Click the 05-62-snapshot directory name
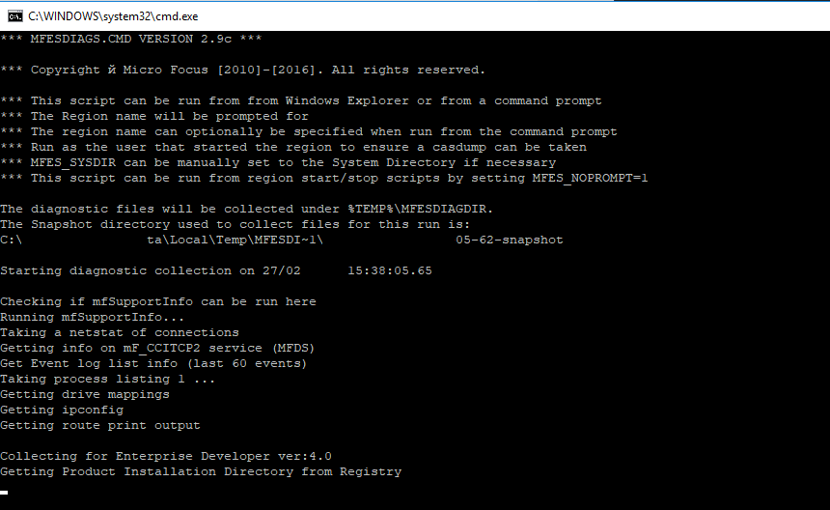The height and width of the screenshot is (510, 830). pyautogui.click(x=509, y=240)
